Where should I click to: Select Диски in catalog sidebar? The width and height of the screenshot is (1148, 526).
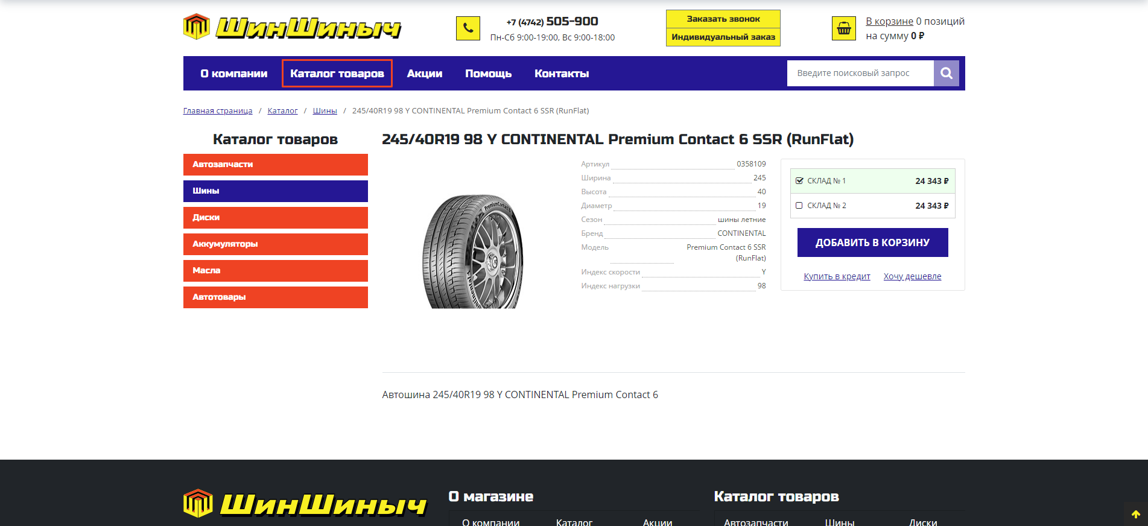276,218
